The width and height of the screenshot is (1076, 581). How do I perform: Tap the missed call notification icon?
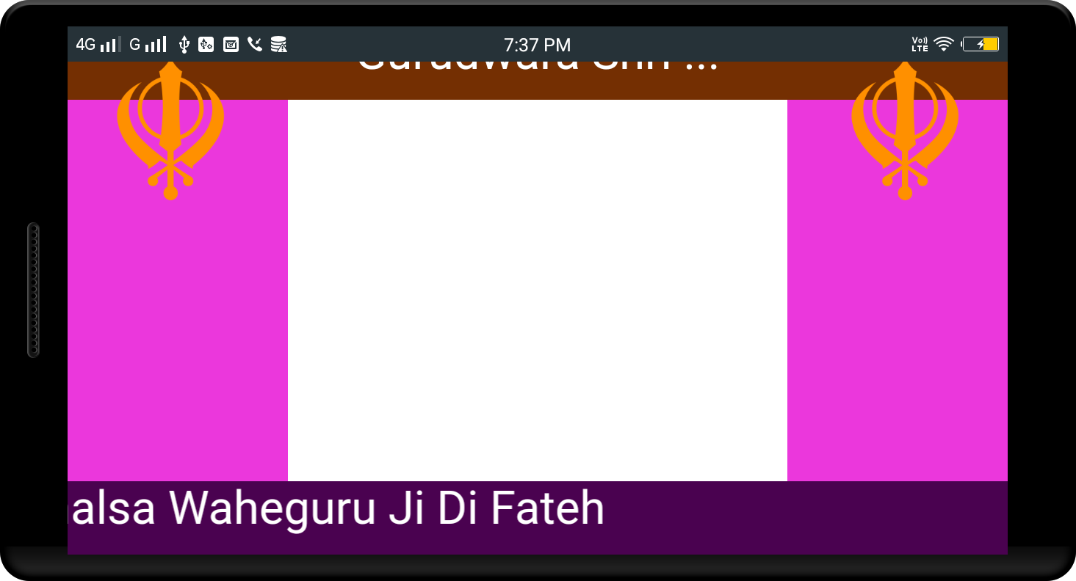click(x=254, y=45)
